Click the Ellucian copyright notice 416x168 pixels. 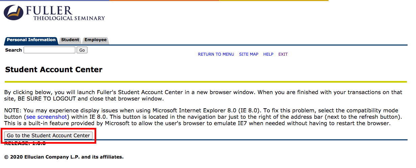pos(64,157)
